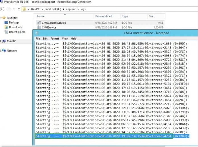Open Recent places in the navigation pane
The height and width of the screenshot is (147, 198).
(x=17, y=32)
